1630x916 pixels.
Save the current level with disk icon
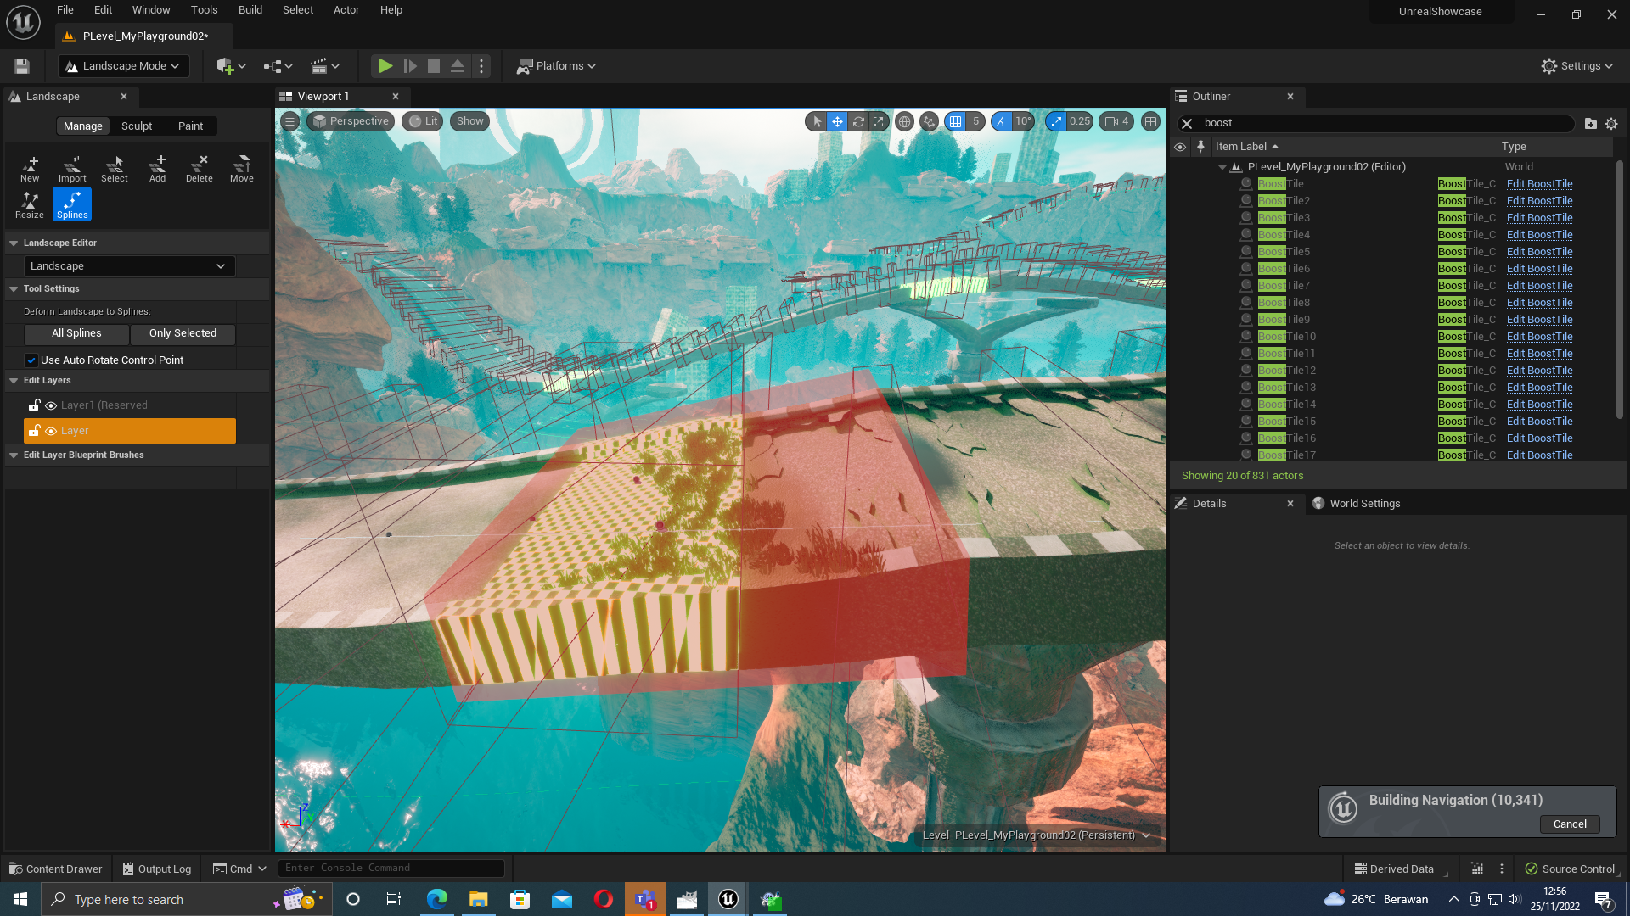pyautogui.click(x=22, y=66)
